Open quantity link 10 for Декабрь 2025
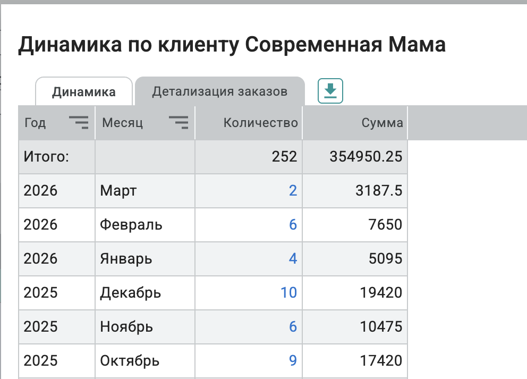 point(289,293)
